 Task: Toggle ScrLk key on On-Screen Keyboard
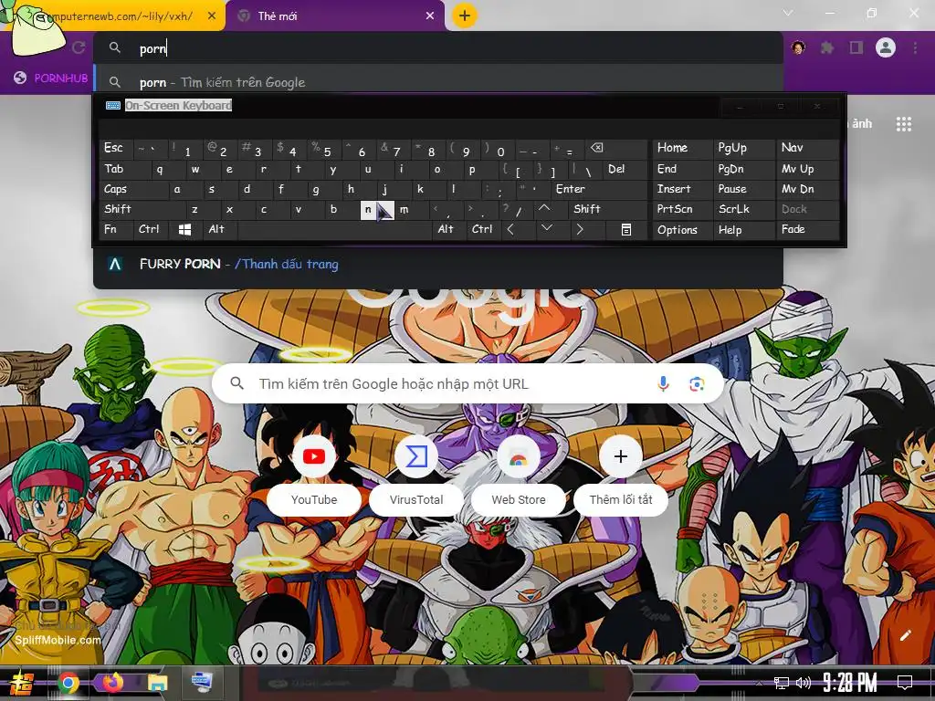pos(744,209)
